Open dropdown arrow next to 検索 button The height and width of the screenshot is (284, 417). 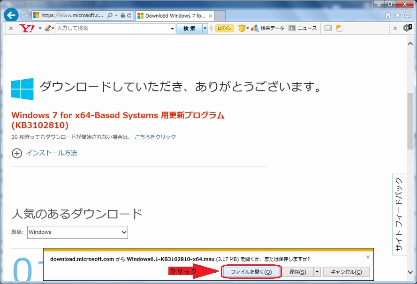pyautogui.click(x=205, y=28)
